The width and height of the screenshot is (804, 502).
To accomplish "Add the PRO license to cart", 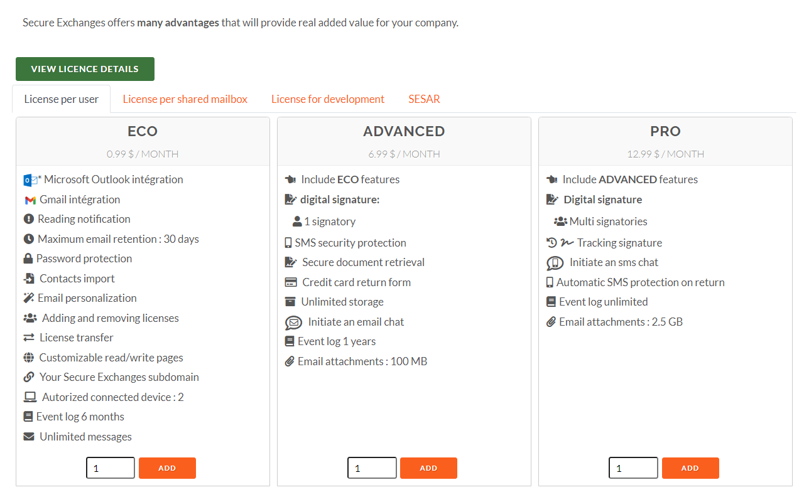I will [x=690, y=468].
